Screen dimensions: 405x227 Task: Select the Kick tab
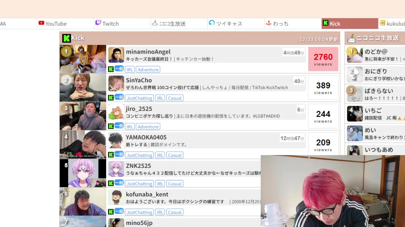coord(350,24)
